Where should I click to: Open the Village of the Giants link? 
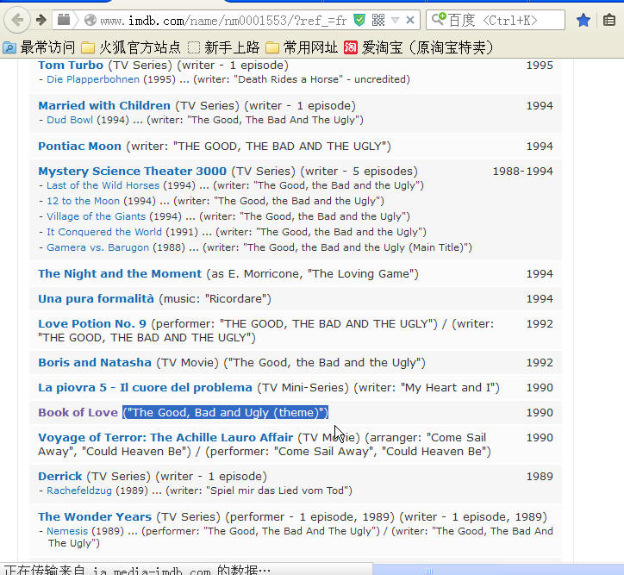96,216
